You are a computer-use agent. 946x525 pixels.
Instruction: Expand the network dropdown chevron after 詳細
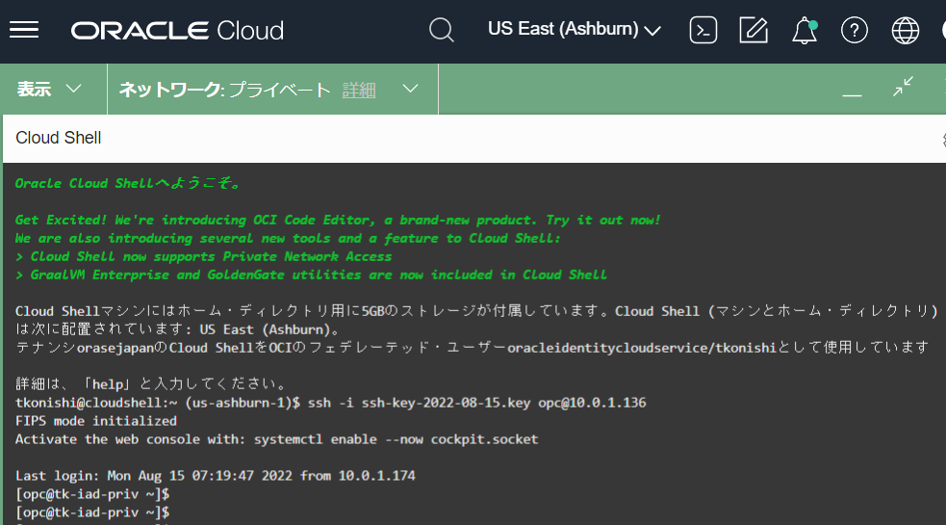tap(411, 90)
